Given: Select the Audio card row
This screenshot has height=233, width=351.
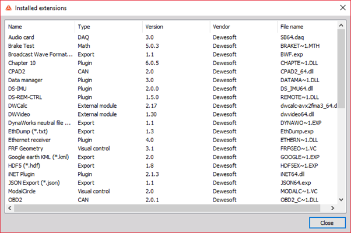Looking at the screenshot, I should [171, 37].
